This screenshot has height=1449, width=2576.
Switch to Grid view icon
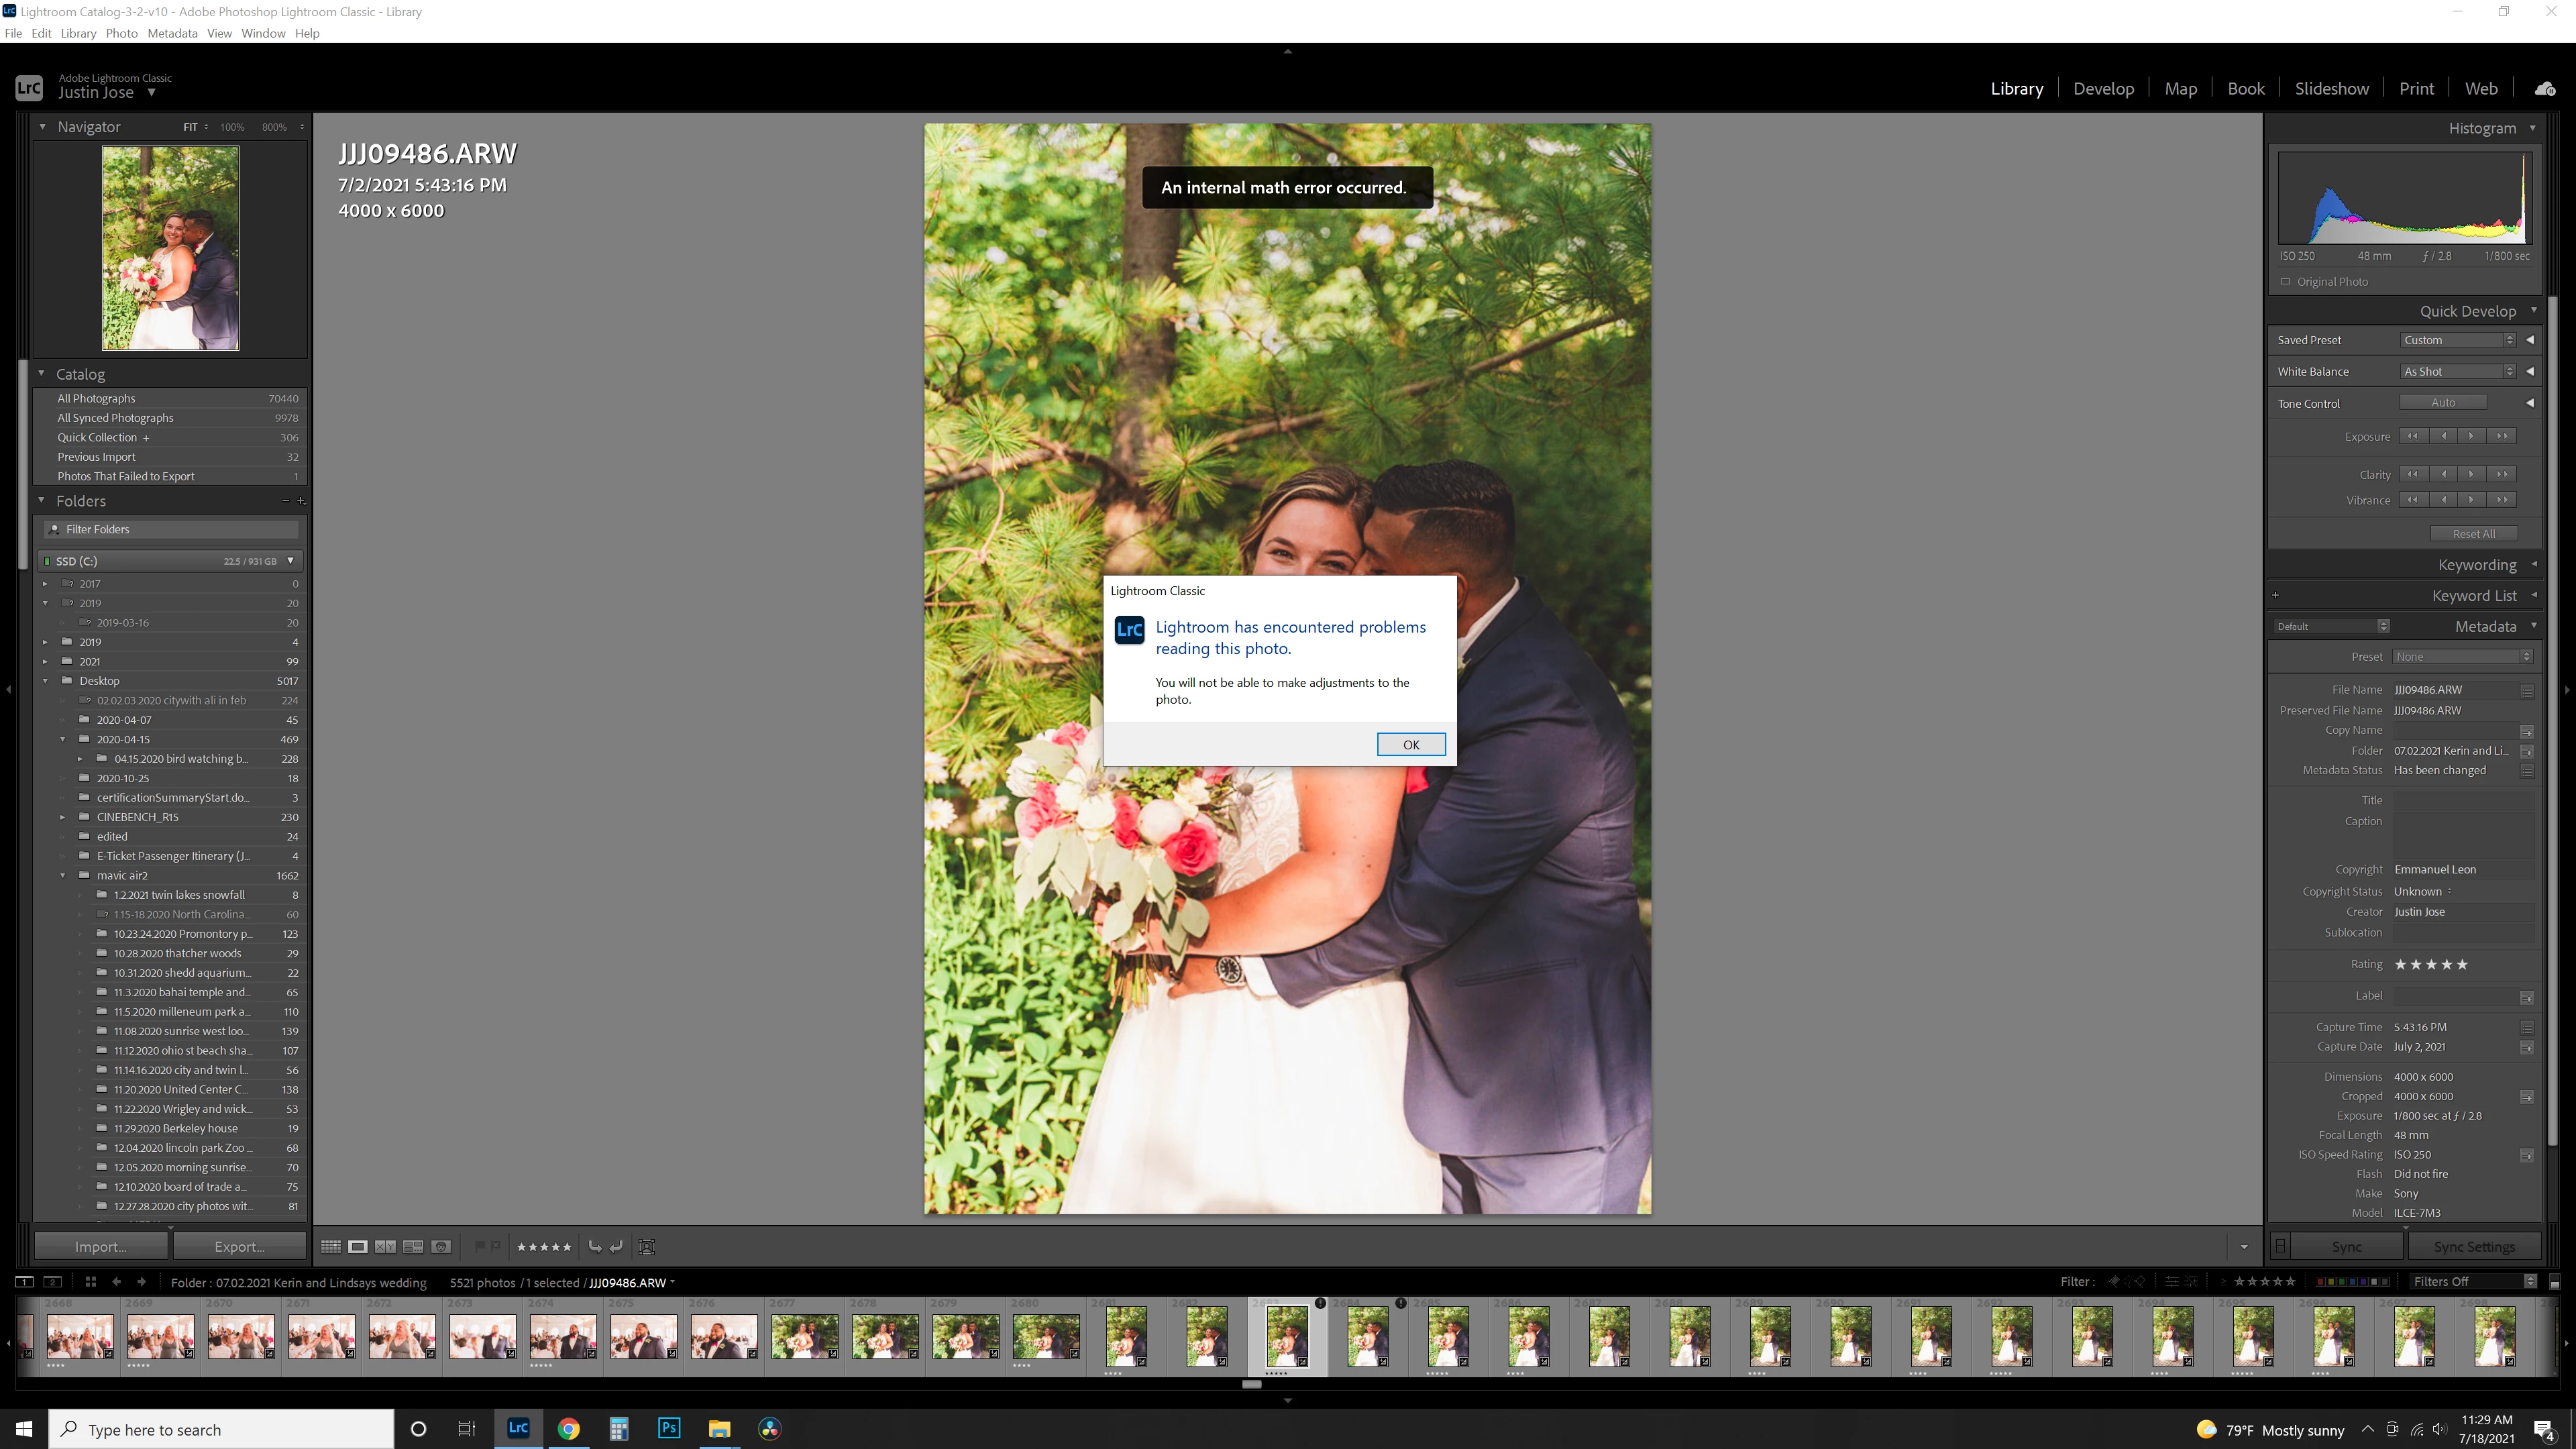pyautogui.click(x=330, y=1246)
